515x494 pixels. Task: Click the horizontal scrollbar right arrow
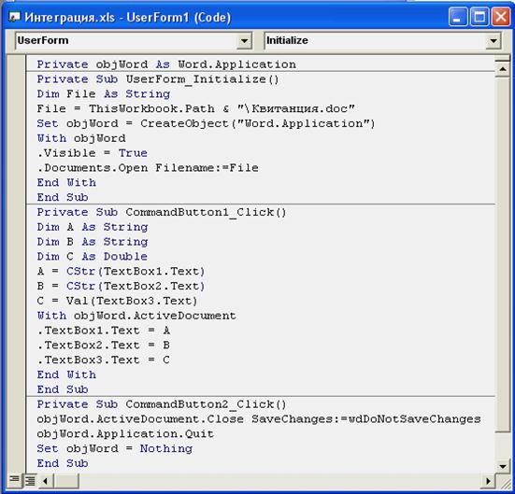coord(488,481)
